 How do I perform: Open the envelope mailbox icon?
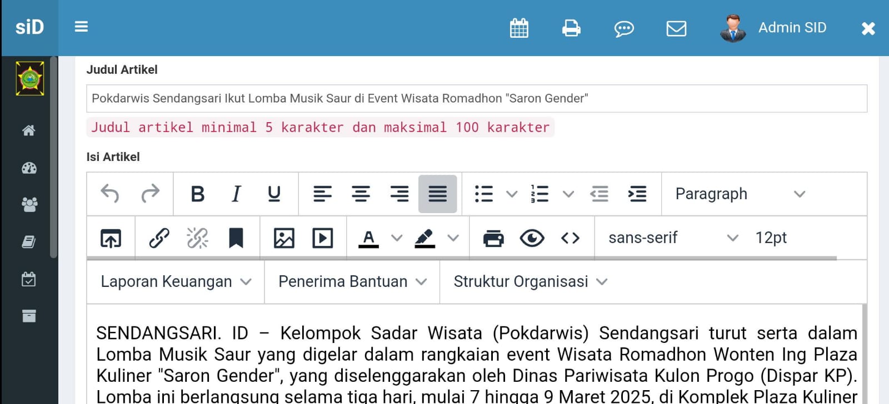tap(676, 28)
